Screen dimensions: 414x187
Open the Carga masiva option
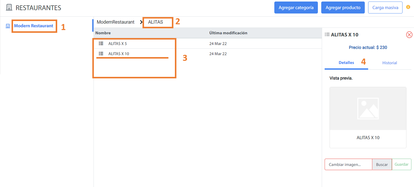coord(385,8)
